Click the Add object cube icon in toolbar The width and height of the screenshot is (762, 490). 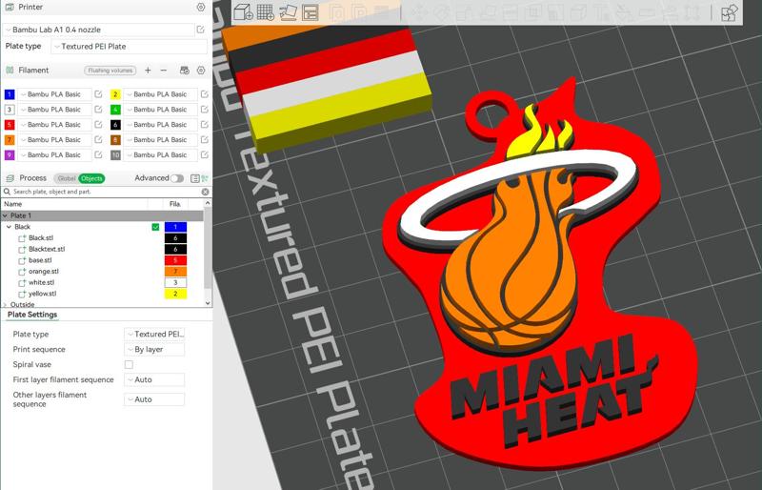coord(243,12)
